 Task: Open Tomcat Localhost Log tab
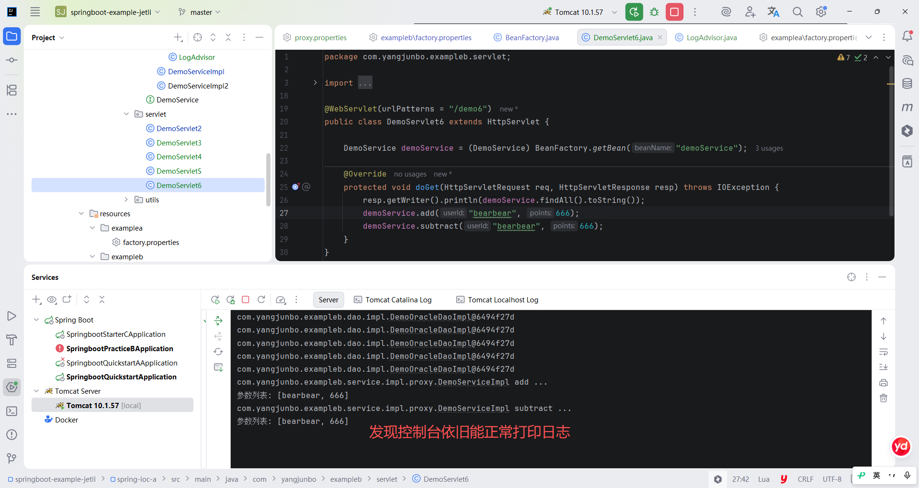tap(497, 299)
